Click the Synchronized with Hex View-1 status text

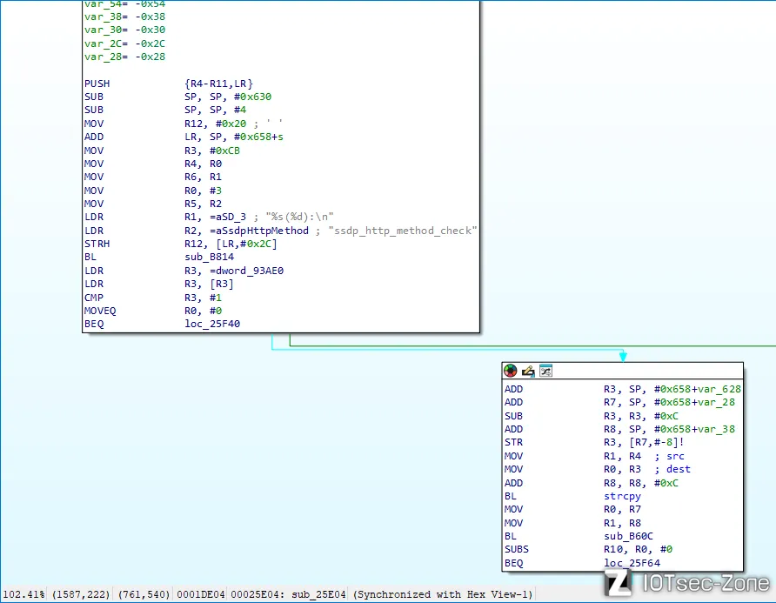[x=443, y=594]
